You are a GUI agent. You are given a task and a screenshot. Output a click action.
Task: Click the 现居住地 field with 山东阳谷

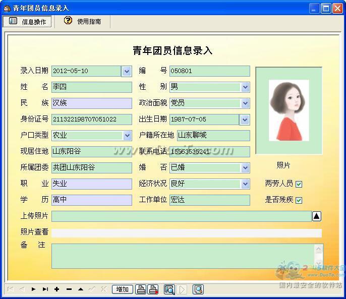coord(92,152)
